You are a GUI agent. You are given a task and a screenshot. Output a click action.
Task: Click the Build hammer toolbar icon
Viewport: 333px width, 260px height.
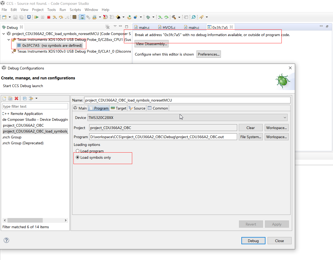174,17
